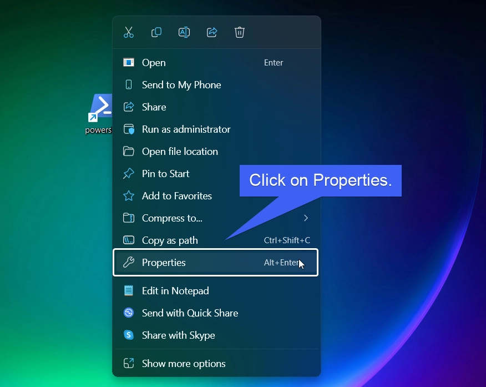Click the phone icon for Send to My Phone
Viewport: 486px width, 387px height.
pos(129,84)
